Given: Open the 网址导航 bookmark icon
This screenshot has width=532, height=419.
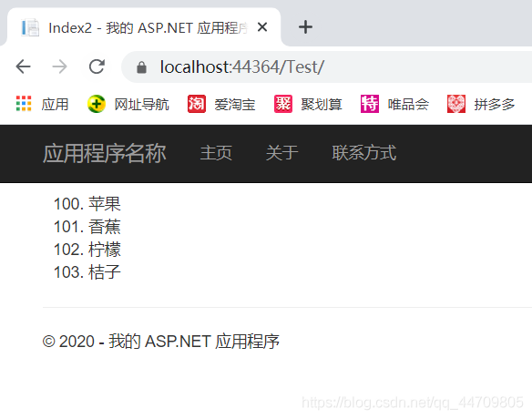Looking at the screenshot, I should pos(97,104).
